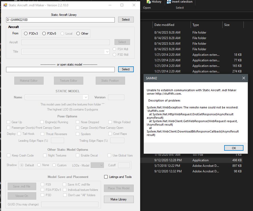Viewport: 253px width, 211px height.
Task: Sort by Size column in File Explorer
Action: click(227, 25)
